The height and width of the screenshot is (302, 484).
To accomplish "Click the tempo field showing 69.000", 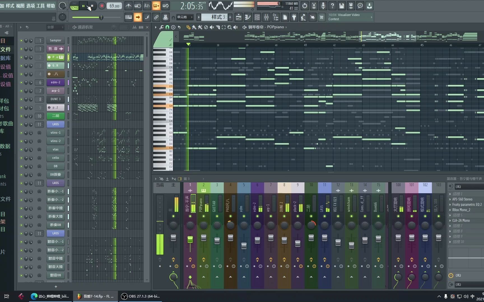I will click(x=114, y=6).
